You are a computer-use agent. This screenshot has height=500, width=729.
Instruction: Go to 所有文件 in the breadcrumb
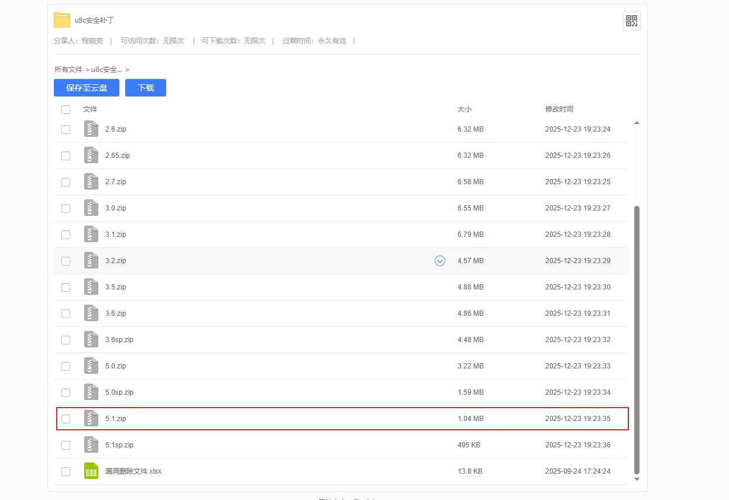click(68, 69)
